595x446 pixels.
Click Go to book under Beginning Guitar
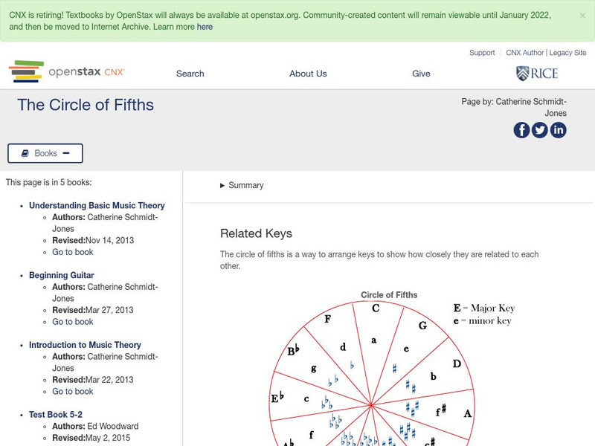tap(72, 321)
